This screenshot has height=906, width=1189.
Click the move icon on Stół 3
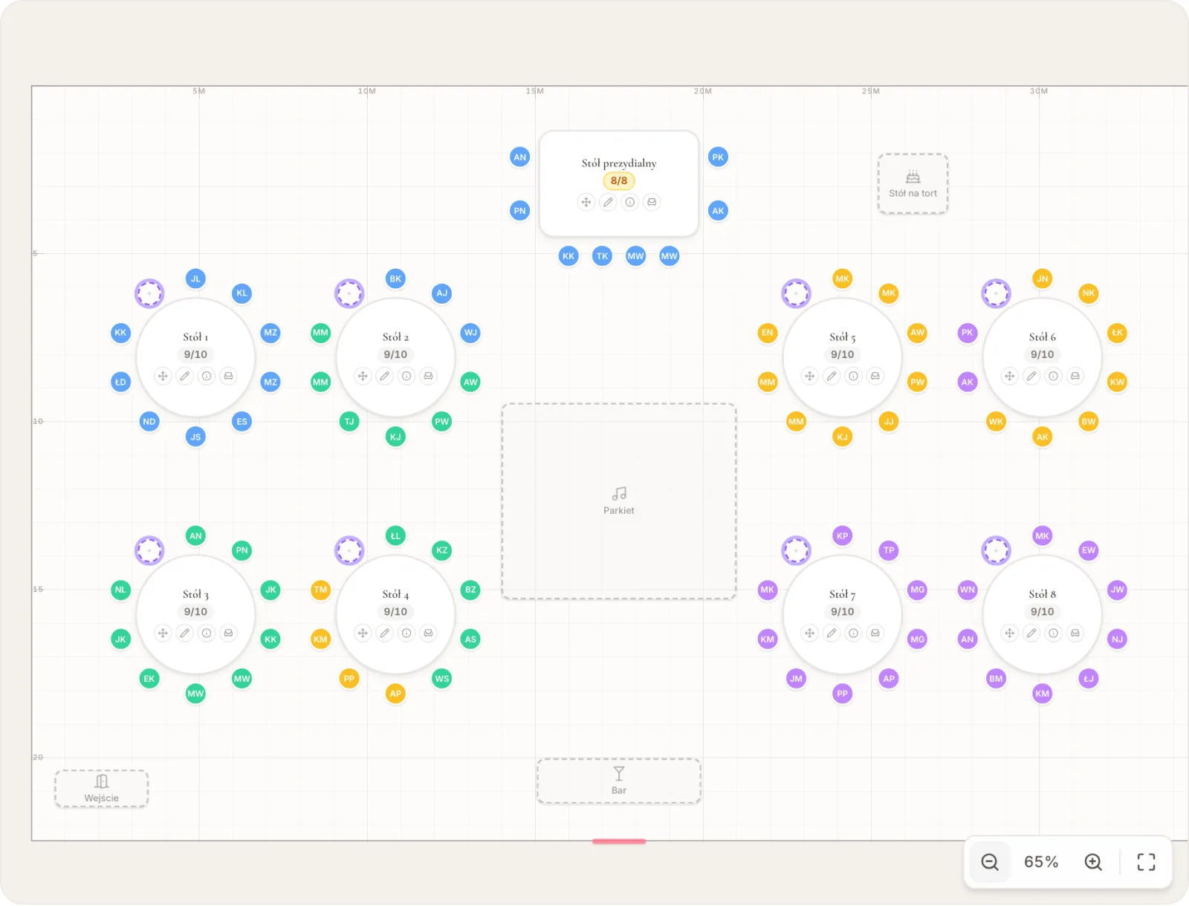pyautogui.click(x=163, y=633)
